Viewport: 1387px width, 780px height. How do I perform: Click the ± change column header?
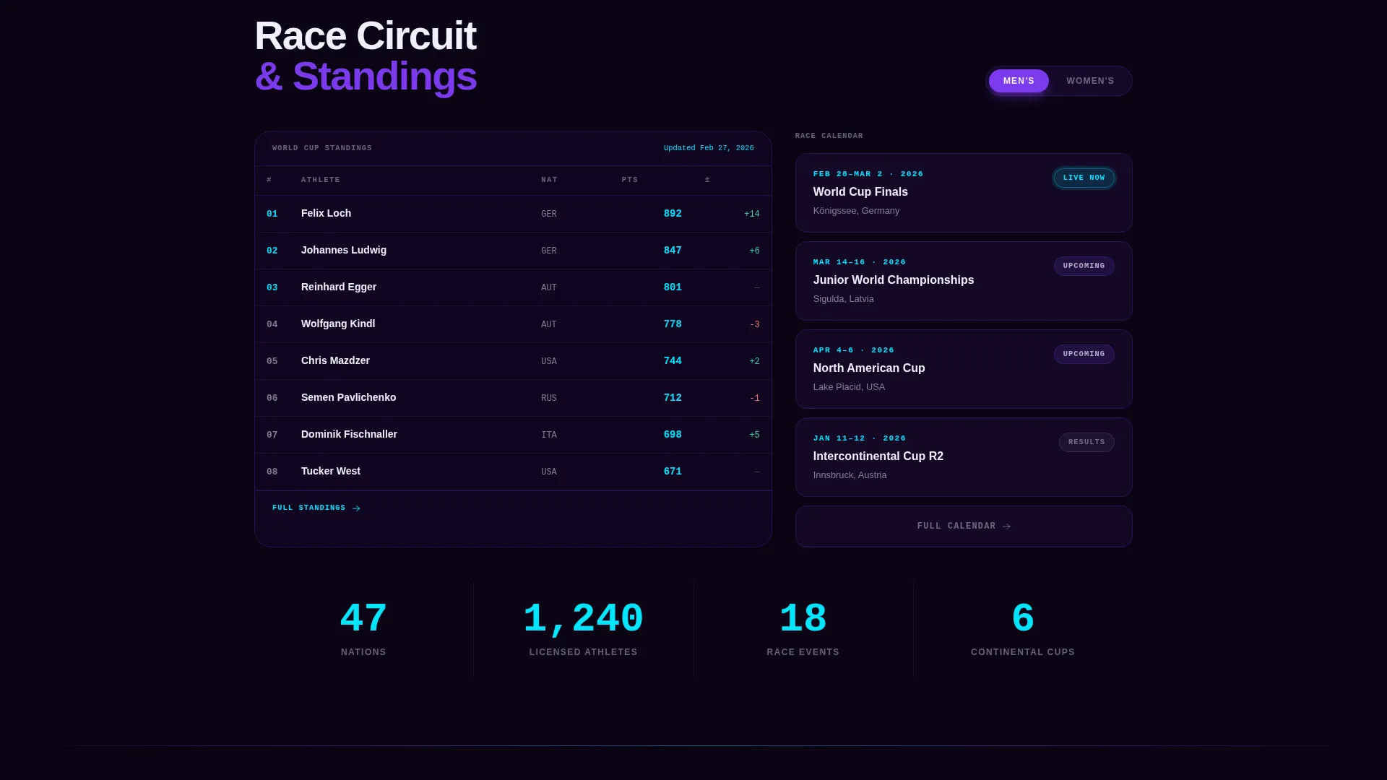point(707,180)
